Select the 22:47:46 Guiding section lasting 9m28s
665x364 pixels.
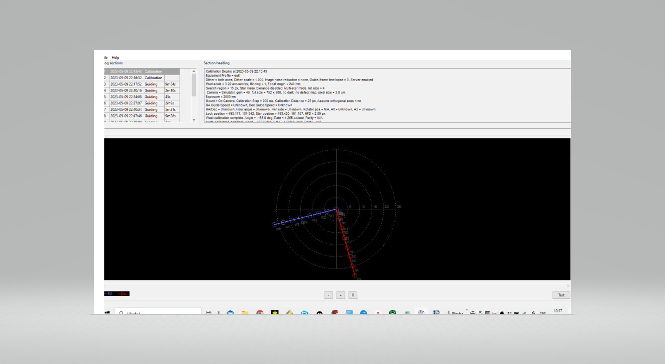pyautogui.click(x=142, y=116)
